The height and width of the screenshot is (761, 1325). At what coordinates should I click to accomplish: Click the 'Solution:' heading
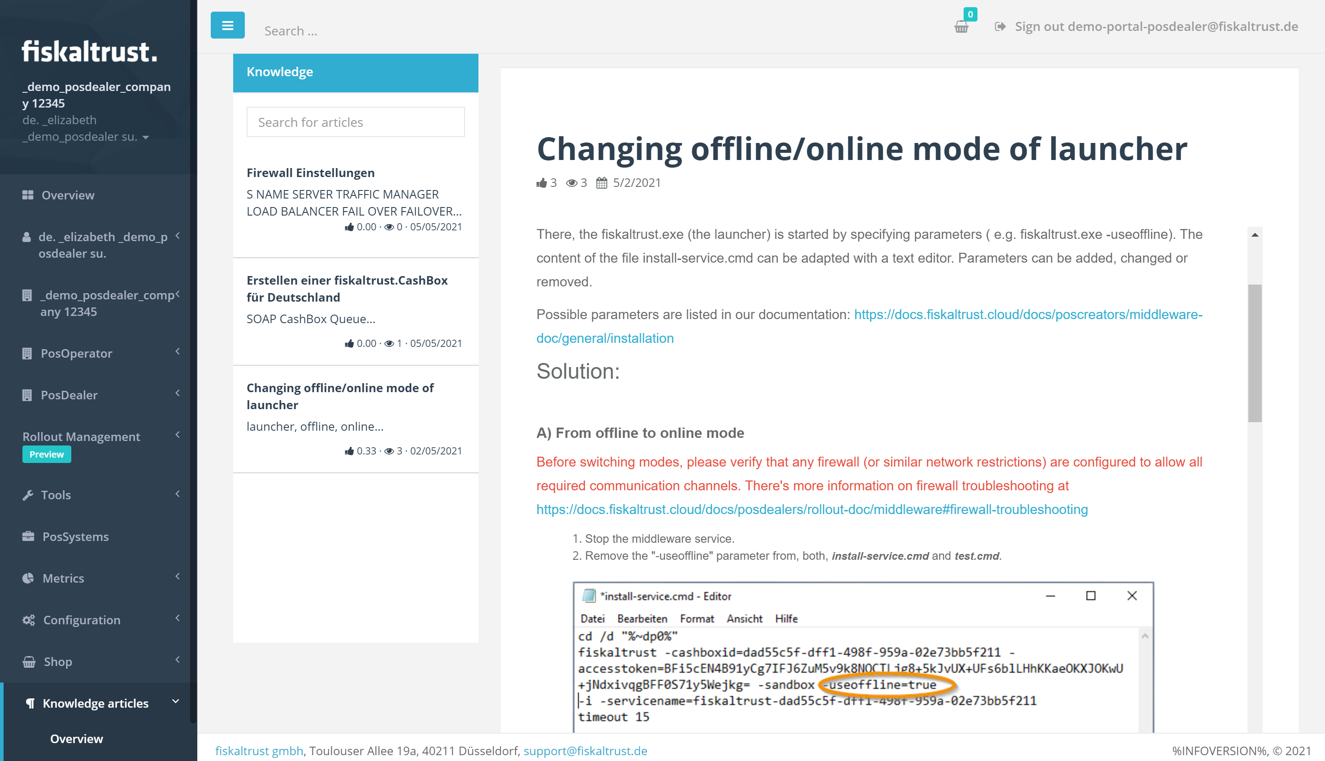point(578,371)
